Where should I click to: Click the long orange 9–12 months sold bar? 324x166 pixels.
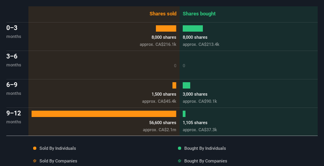point(104,114)
